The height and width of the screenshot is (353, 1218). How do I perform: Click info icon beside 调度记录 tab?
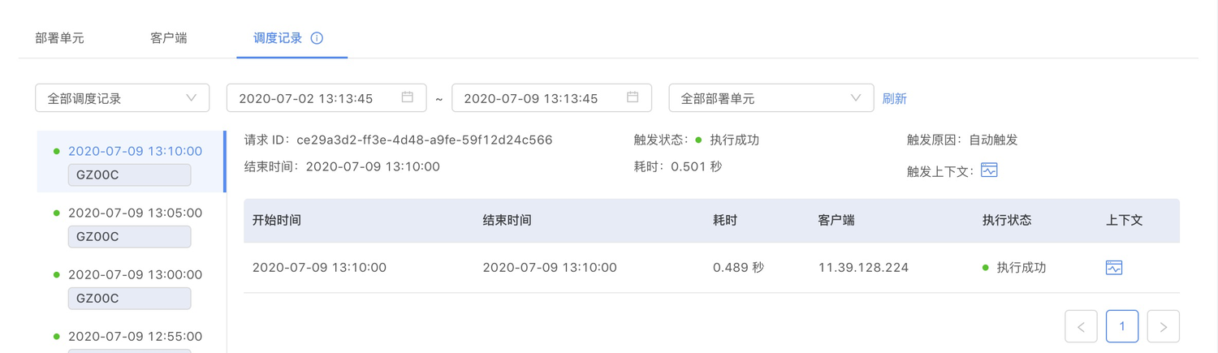click(317, 38)
